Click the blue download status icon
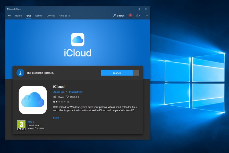Viewport: 229px width, 153px height. click(x=20, y=73)
